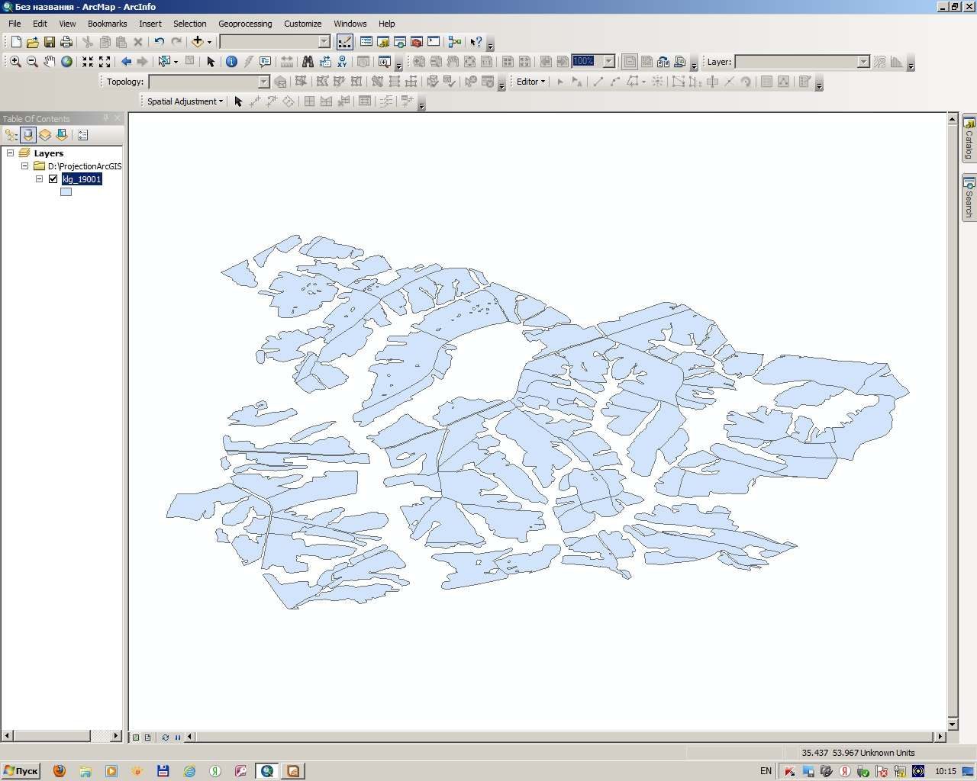This screenshot has width=977, height=781.
Task: Activate the Identify tool
Action: pyautogui.click(x=231, y=62)
